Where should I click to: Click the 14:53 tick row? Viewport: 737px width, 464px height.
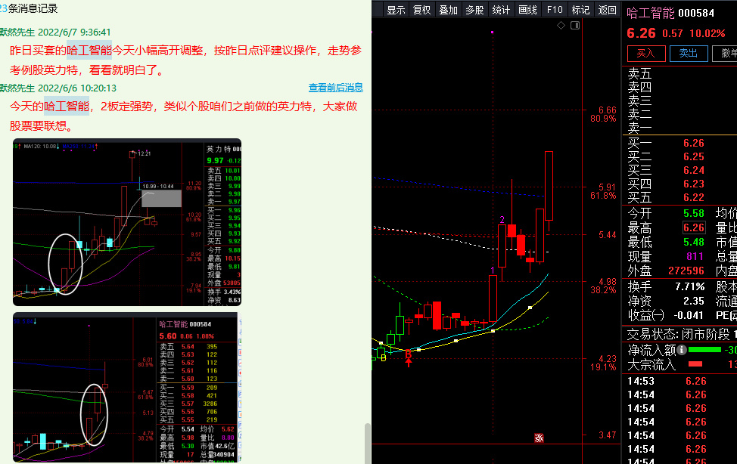pos(679,381)
